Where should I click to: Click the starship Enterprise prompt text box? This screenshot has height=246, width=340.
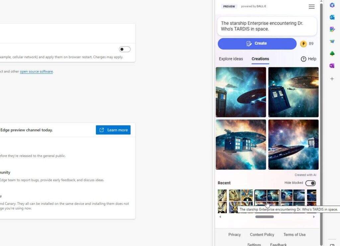click(x=267, y=26)
